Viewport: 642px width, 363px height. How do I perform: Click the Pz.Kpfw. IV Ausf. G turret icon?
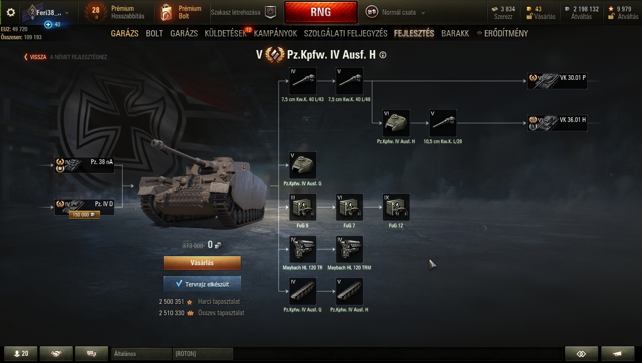pos(303,165)
